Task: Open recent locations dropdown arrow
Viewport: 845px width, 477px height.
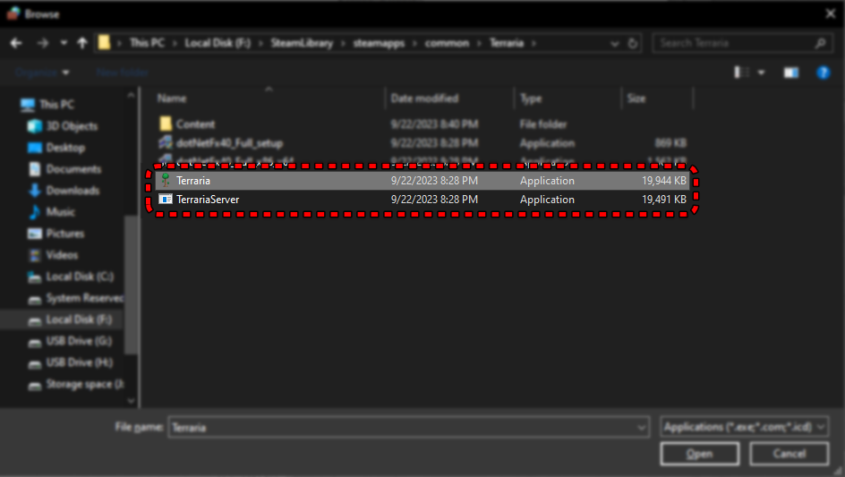Action: tap(64, 43)
